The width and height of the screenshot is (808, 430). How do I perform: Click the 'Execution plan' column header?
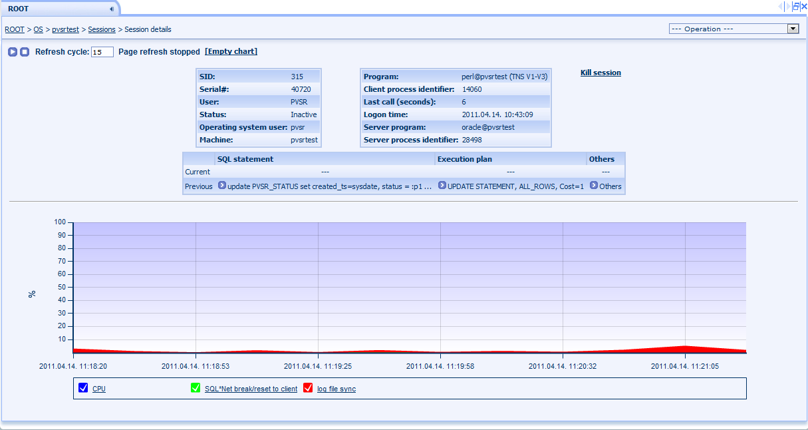click(465, 159)
